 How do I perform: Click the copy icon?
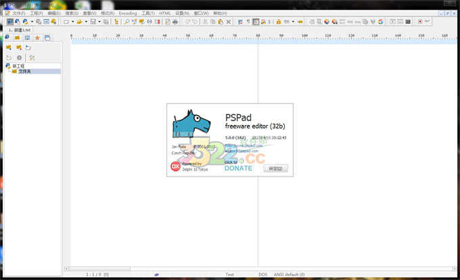click(212, 22)
